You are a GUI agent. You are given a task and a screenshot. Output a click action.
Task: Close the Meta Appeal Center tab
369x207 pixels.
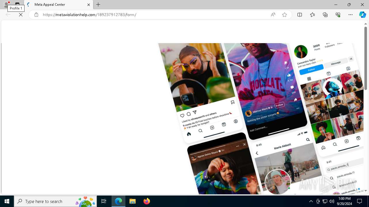(x=89, y=5)
